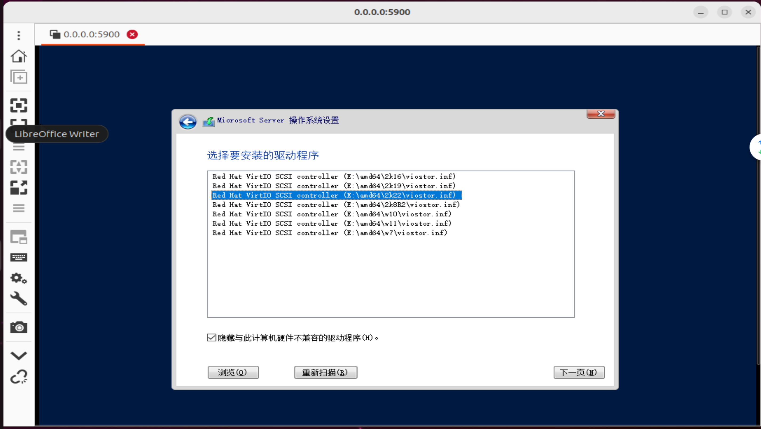Viewport: 761px width, 429px height.
Task: Open the keyboard grab icon
Action: pyautogui.click(x=19, y=258)
